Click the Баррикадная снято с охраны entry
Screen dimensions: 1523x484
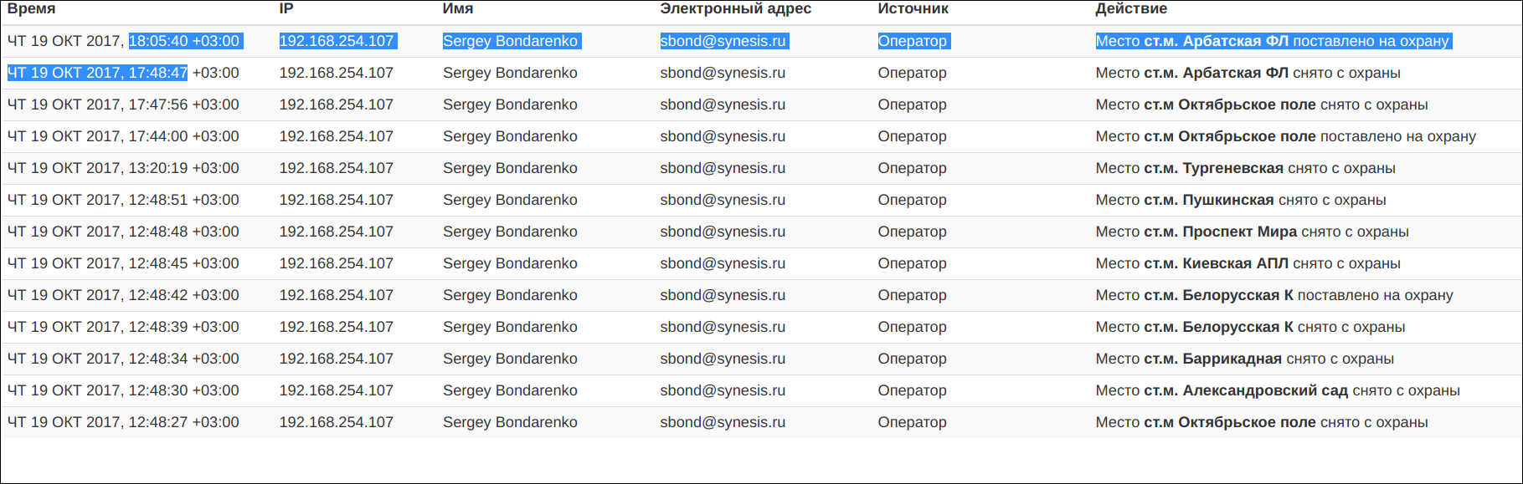[1245, 359]
